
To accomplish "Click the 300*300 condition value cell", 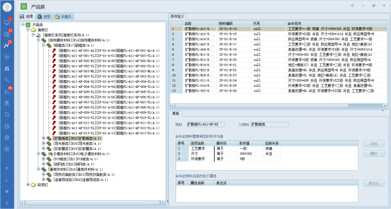I will 251,153.
